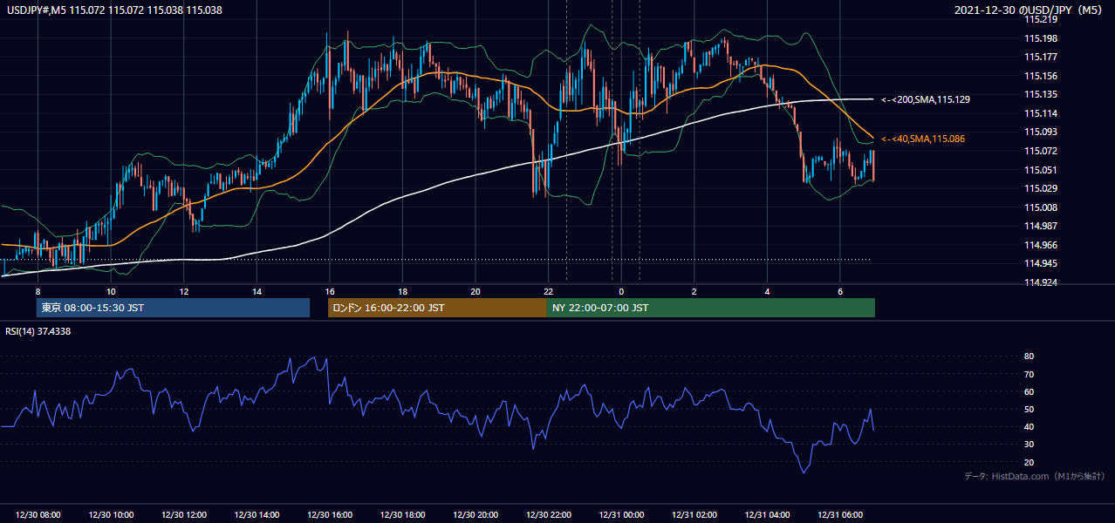Click the 115.114 price axis label

(1039, 113)
